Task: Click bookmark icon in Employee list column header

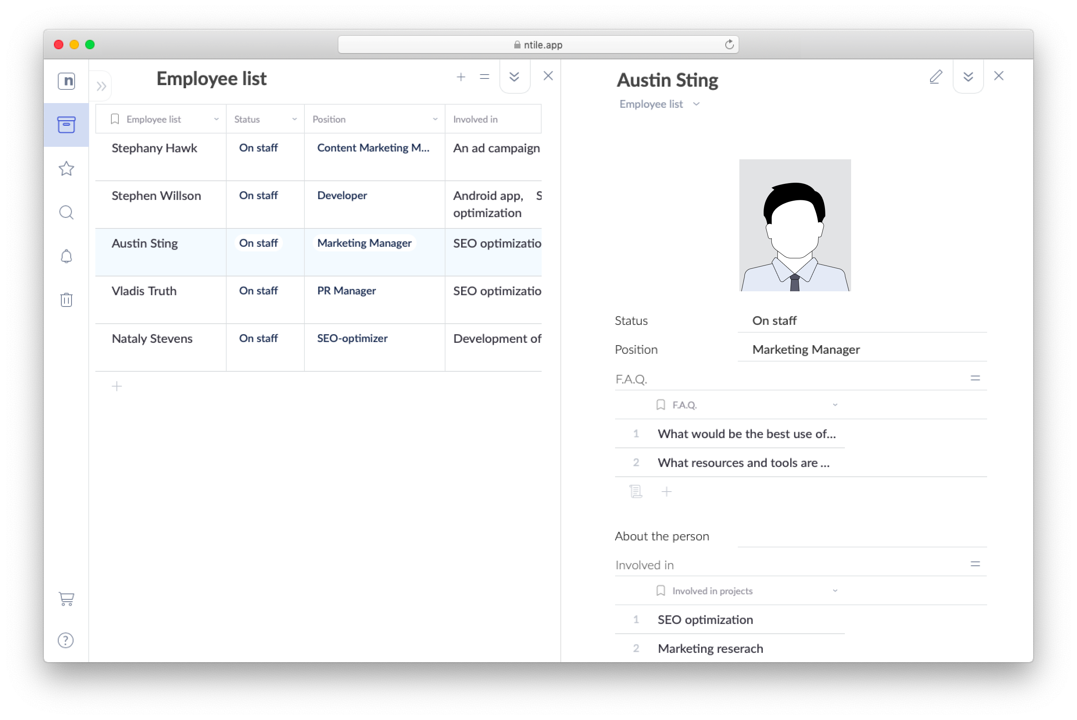Action: [115, 119]
